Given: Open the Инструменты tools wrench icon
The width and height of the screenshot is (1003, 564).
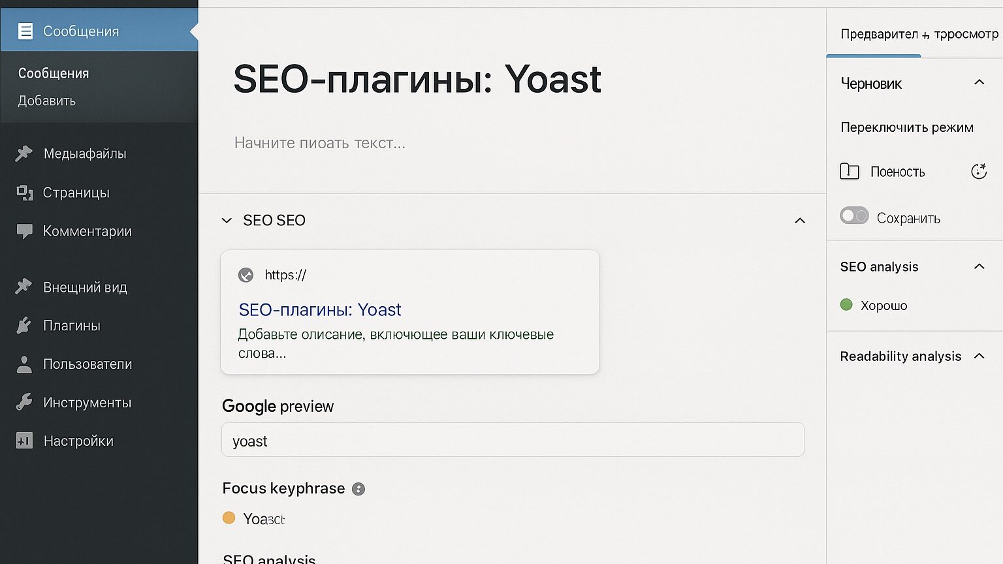Looking at the screenshot, I should point(24,402).
